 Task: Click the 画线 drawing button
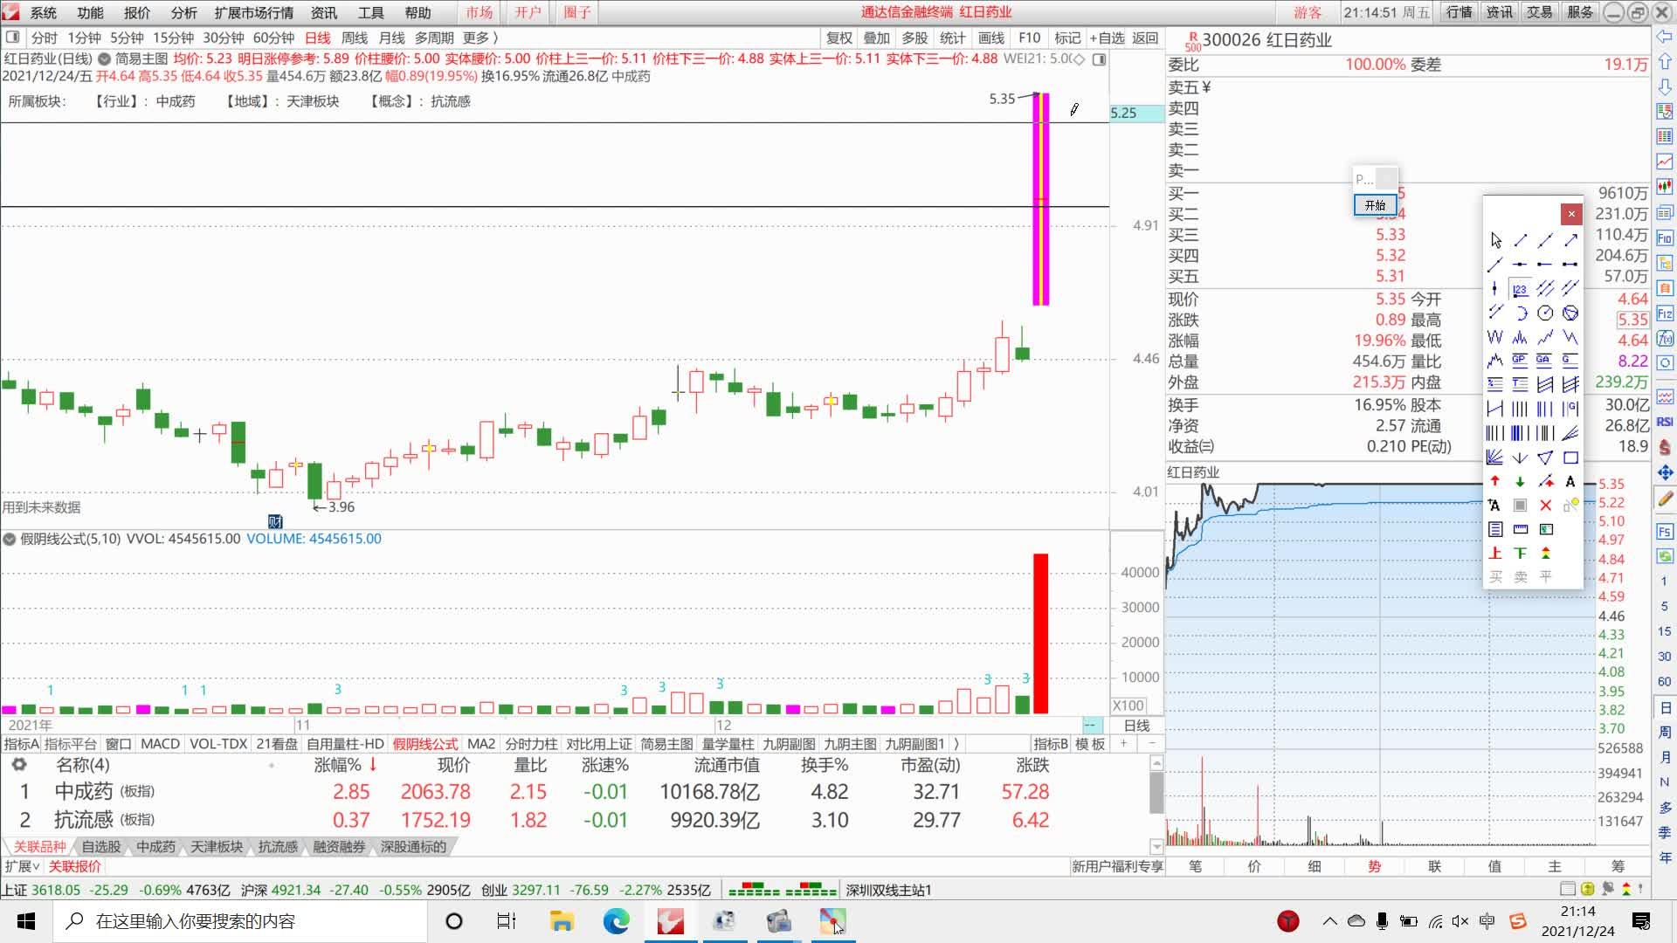pos(990,38)
